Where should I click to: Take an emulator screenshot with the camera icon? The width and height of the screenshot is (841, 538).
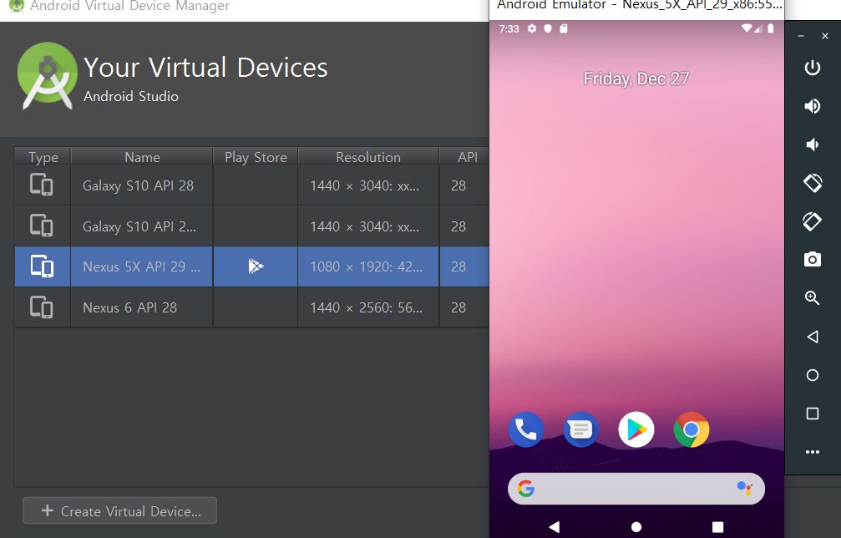[x=812, y=260]
